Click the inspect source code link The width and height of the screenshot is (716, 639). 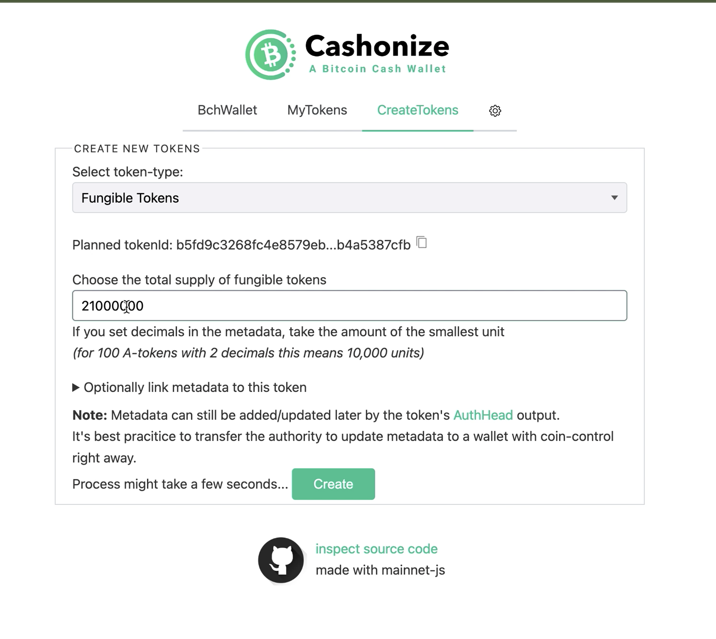[376, 548]
